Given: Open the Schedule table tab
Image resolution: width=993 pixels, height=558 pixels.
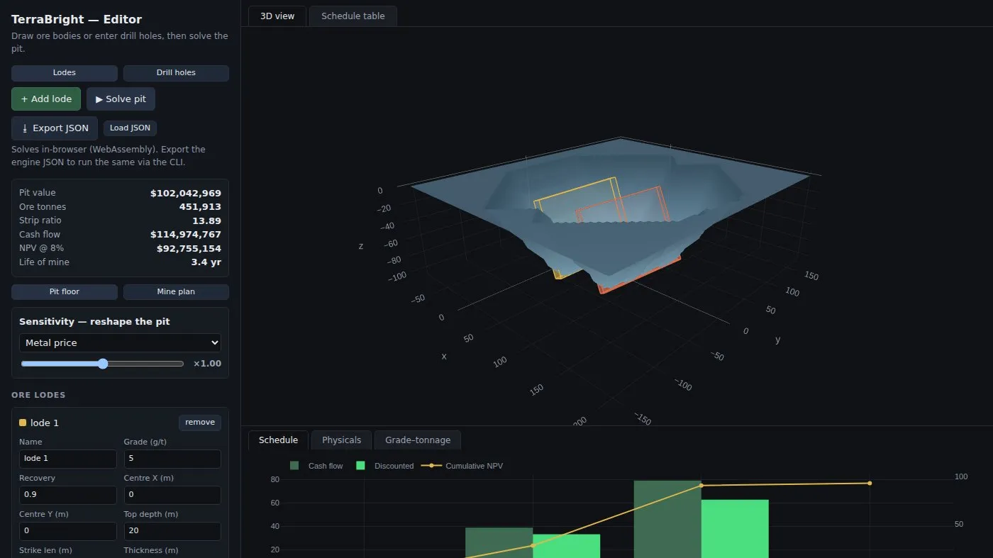Looking at the screenshot, I should [x=353, y=16].
